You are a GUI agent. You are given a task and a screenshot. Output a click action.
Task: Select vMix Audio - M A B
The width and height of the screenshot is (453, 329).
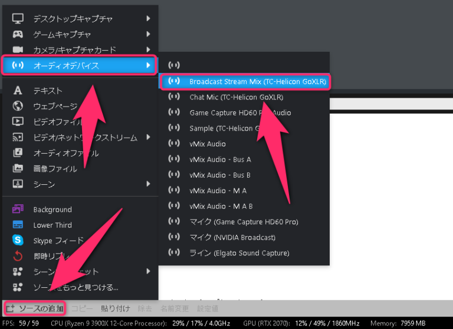click(x=244, y=206)
